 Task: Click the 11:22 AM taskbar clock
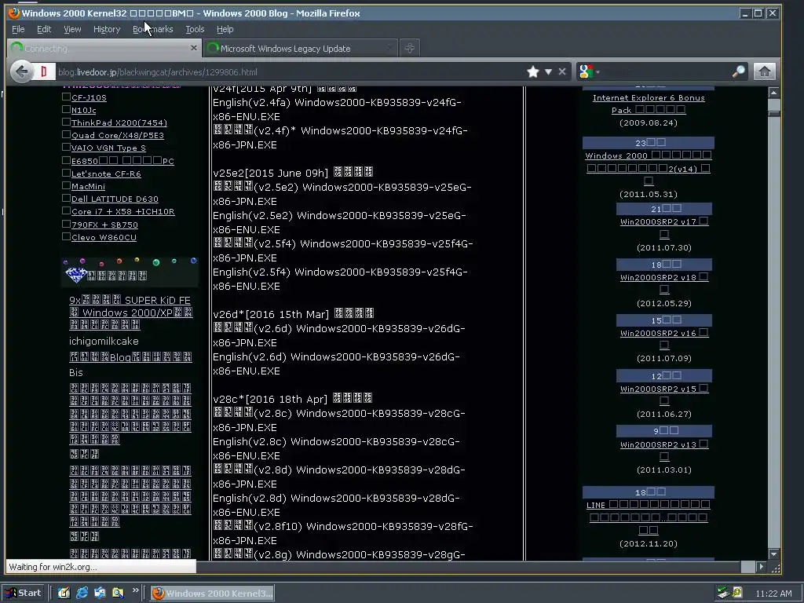pos(773,594)
